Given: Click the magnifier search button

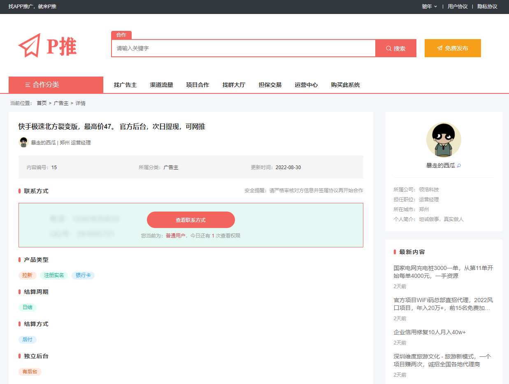Looking at the screenshot, I should coord(395,48).
